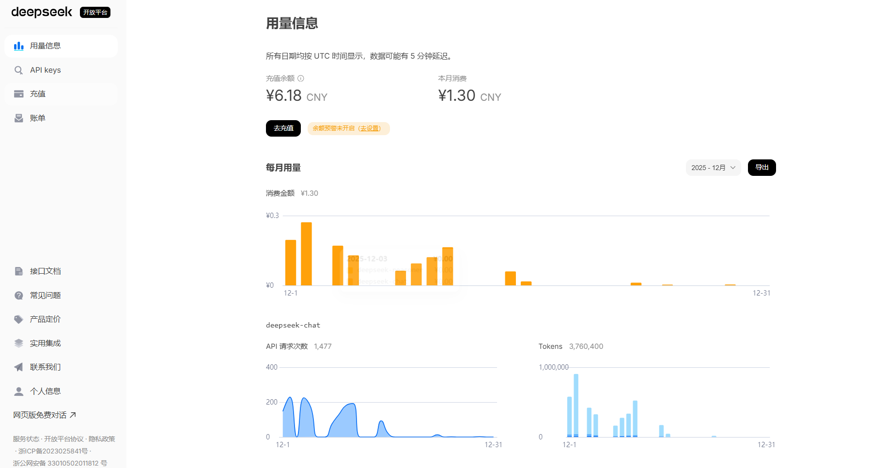Image resolution: width=871 pixels, height=468 pixels.
Task: Click the question mark icon beside 常见问题
Action: click(x=19, y=296)
